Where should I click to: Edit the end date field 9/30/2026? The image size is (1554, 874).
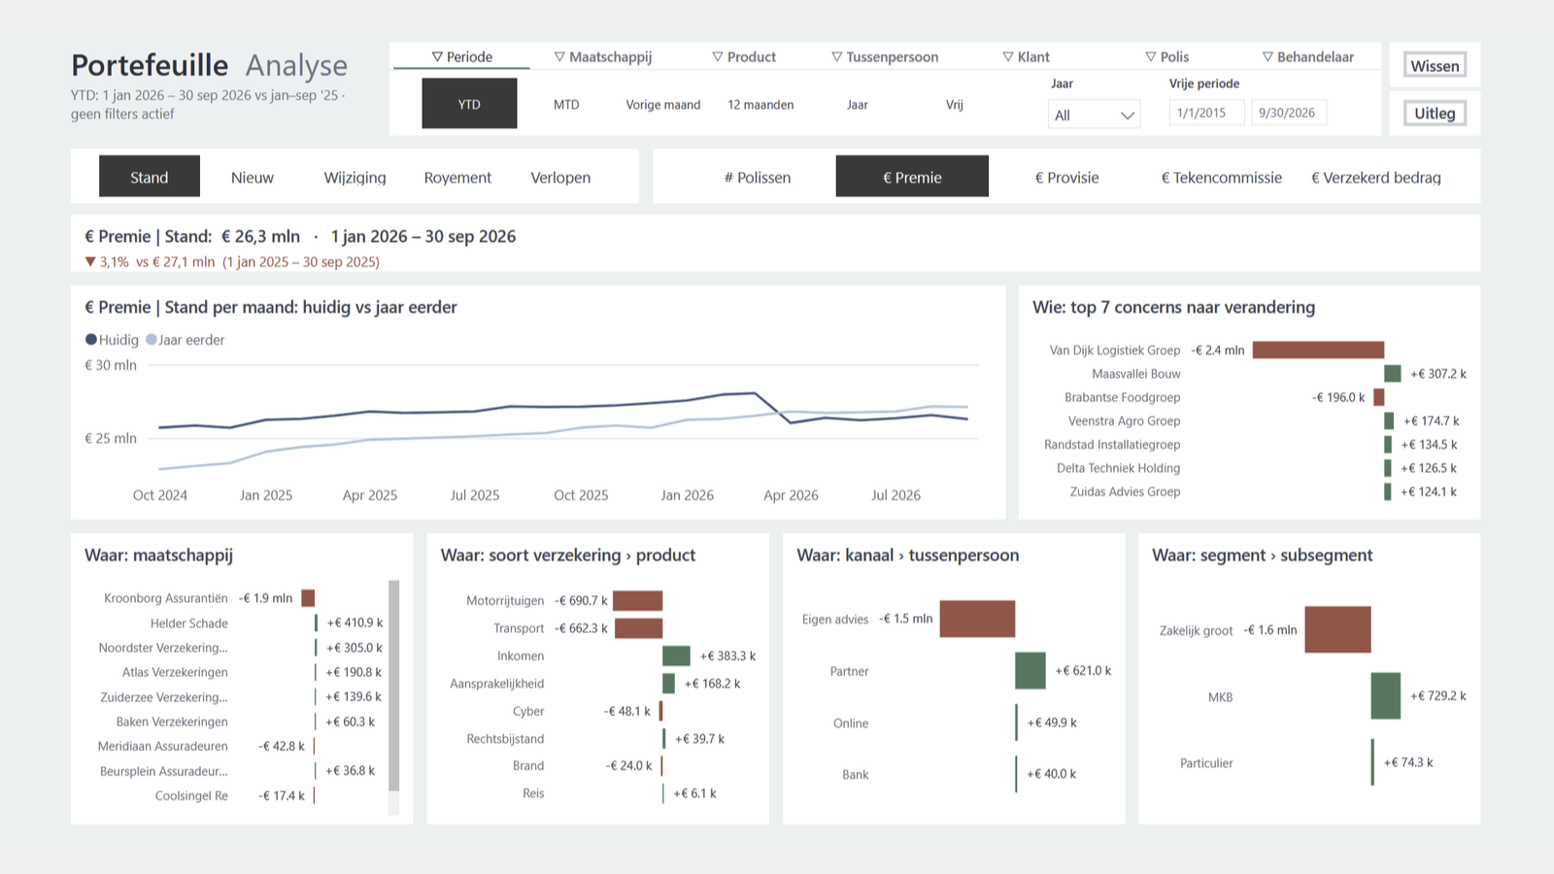pyautogui.click(x=1288, y=113)
